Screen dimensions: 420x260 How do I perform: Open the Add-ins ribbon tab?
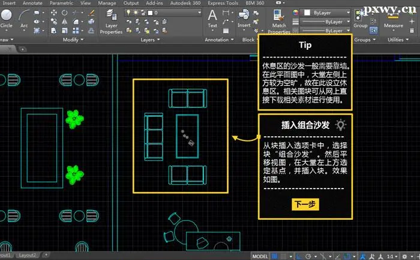[x=154, y=3]
